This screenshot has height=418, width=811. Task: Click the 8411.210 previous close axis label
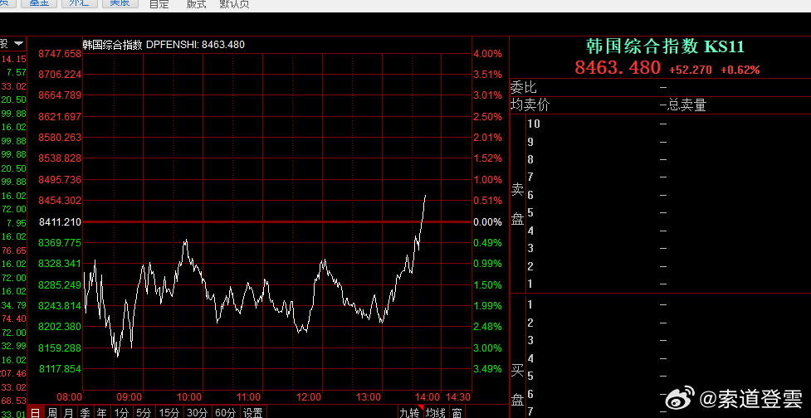coord(60,221)
